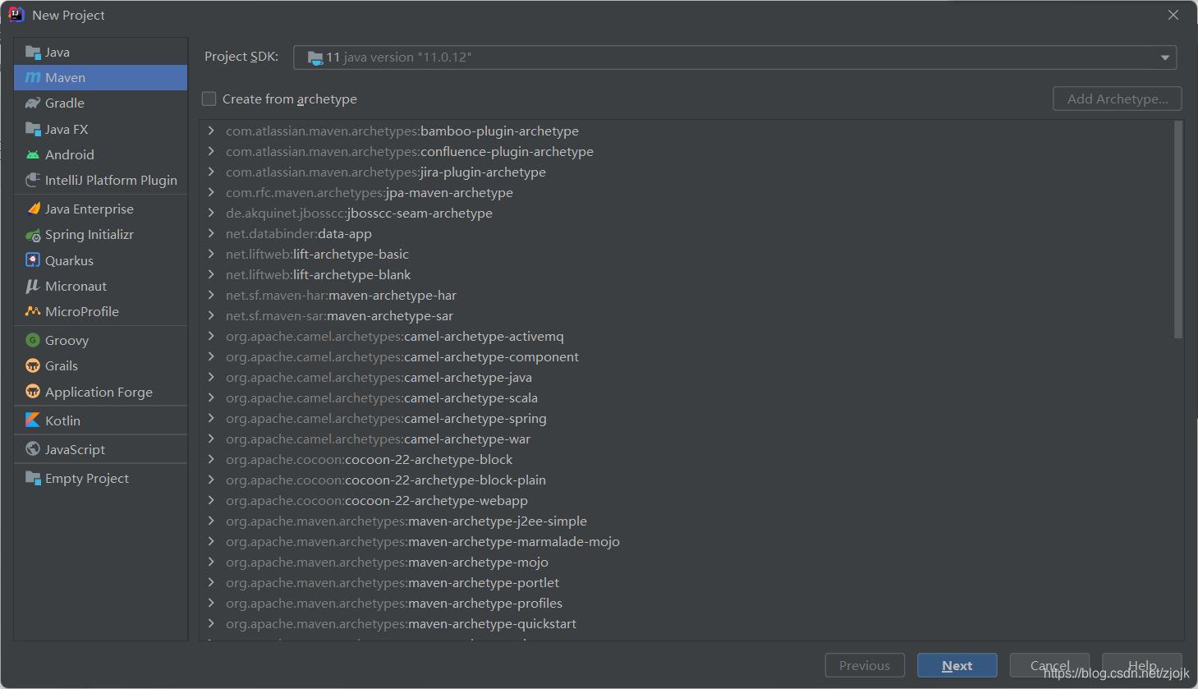
Task: Switch to Gradle project type
Action: (x=100, y=103)
